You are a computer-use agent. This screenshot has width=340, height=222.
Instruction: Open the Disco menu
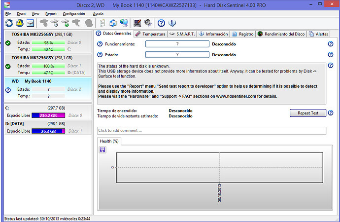21,14
